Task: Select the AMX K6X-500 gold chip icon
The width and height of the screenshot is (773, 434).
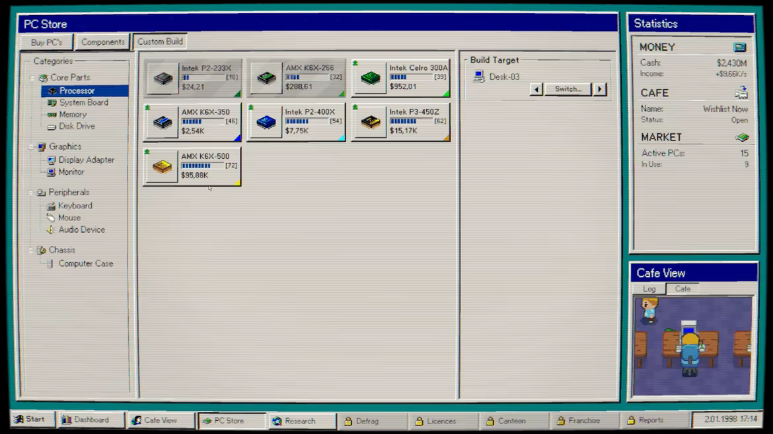Action: pos(162,166)
